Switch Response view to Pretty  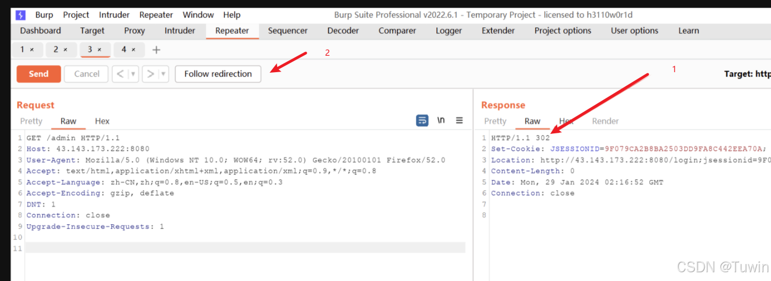coord(495,121)
